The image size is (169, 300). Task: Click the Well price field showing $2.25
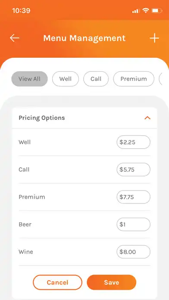[133, 142]
